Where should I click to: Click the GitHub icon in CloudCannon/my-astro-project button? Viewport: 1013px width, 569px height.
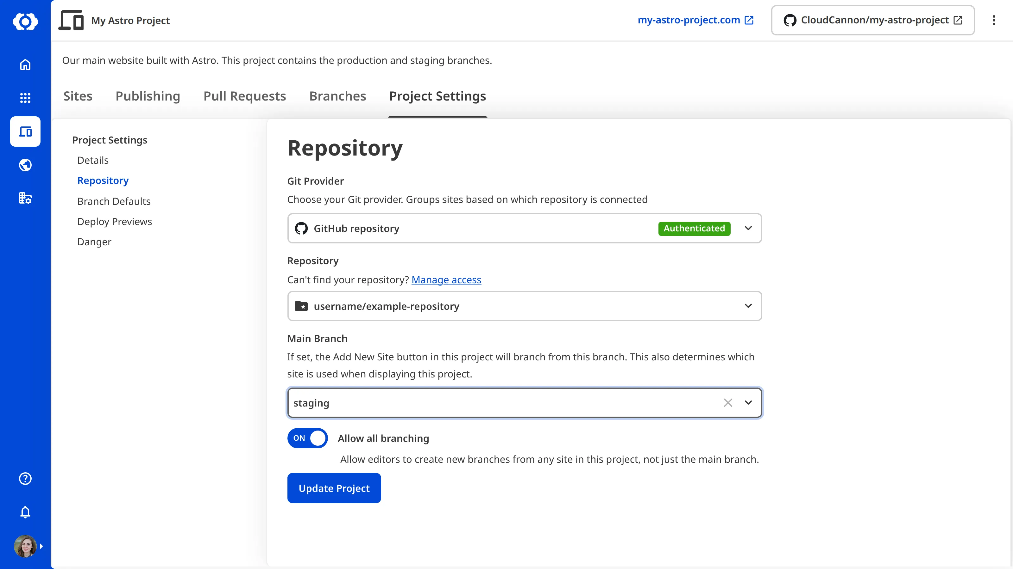point(790,20)
